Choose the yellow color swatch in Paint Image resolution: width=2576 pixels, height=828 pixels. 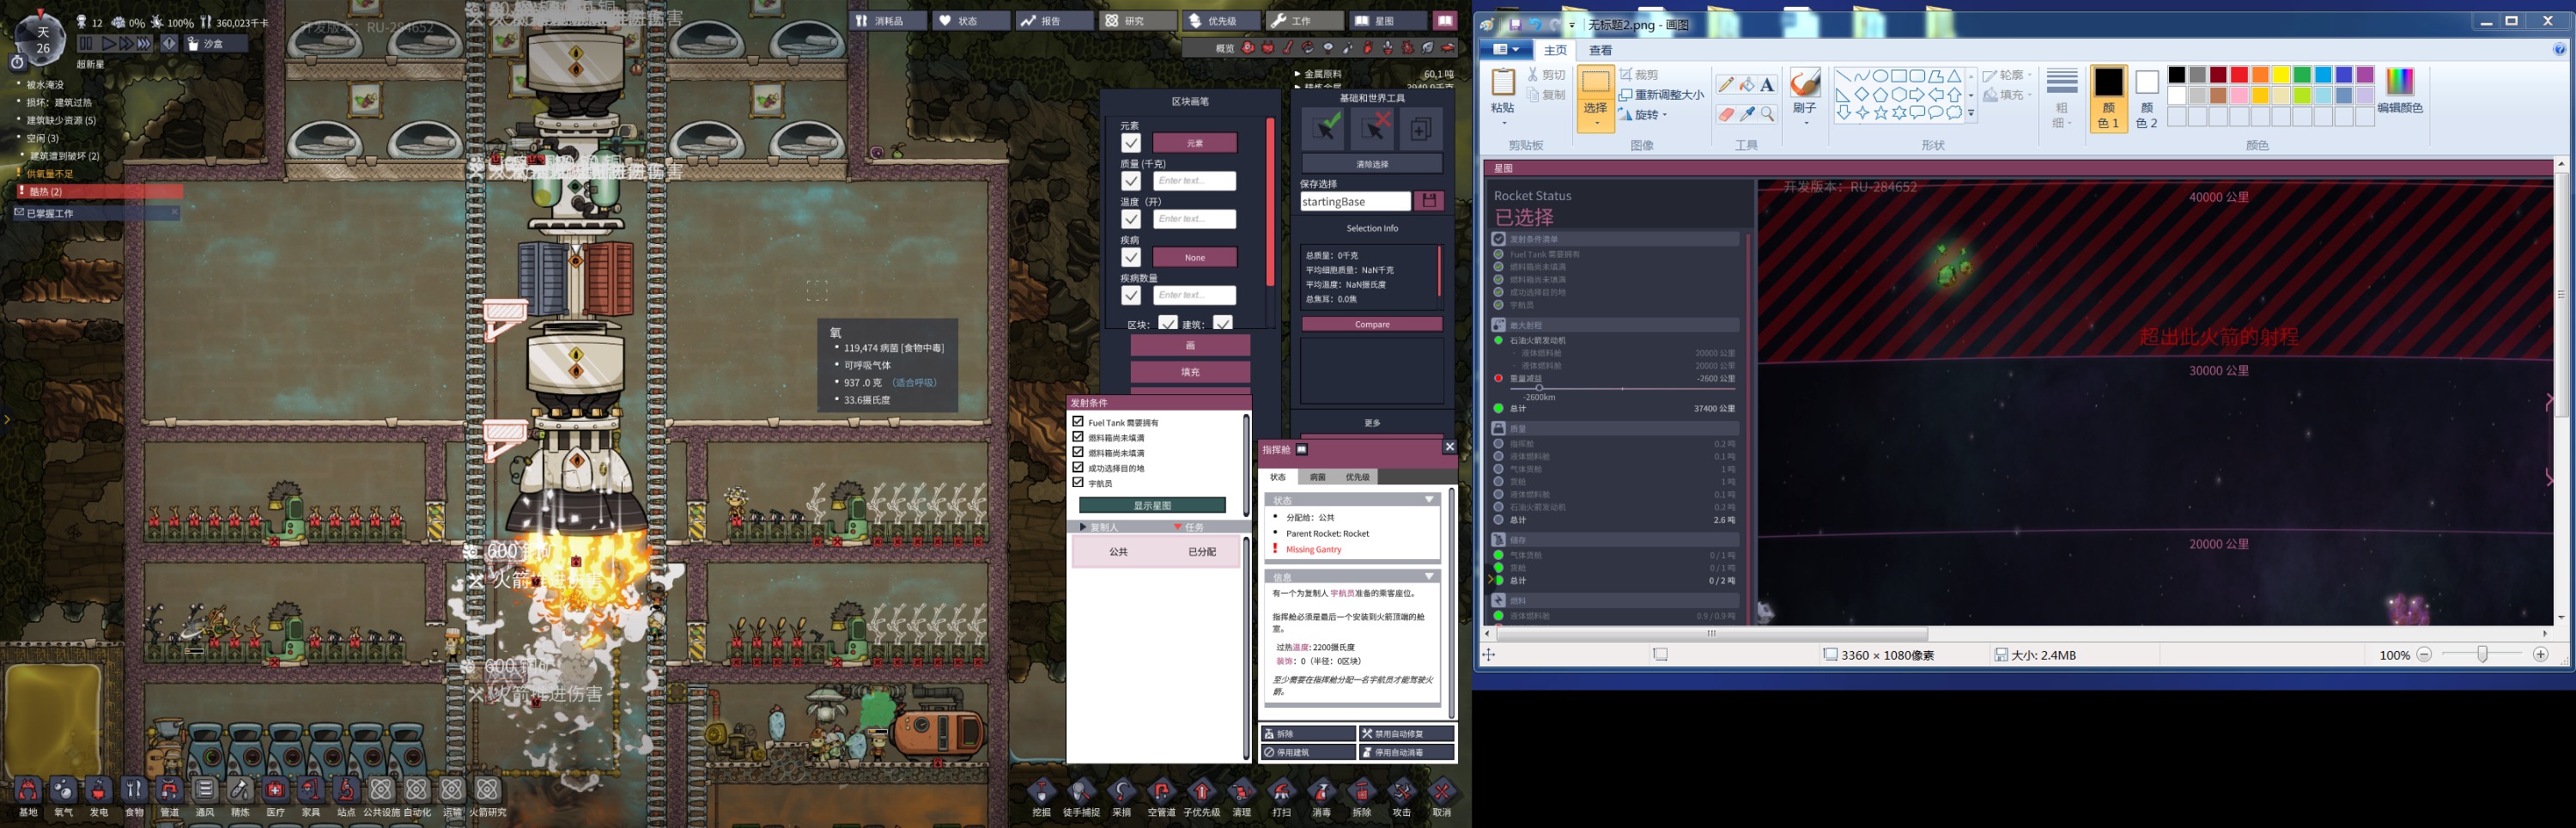[x=2280, y=75]
